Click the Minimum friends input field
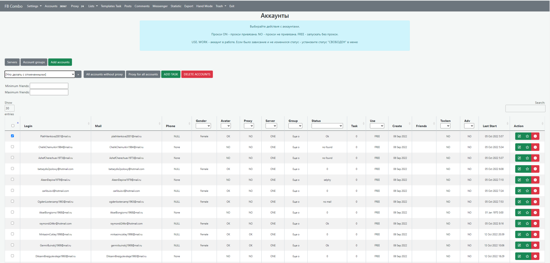550x263 pixels. [49, 86]
